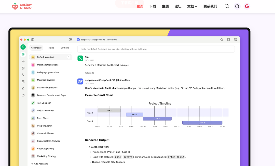Viewport: 275px width, 166px height.
Task: Open the mini apps grid sidebar icon
Action: [x=23, y=82]
